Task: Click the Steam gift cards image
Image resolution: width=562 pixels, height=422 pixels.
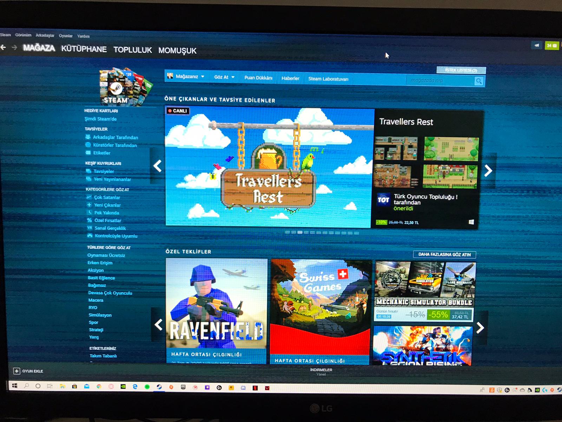Action: [x=125, y=87]
